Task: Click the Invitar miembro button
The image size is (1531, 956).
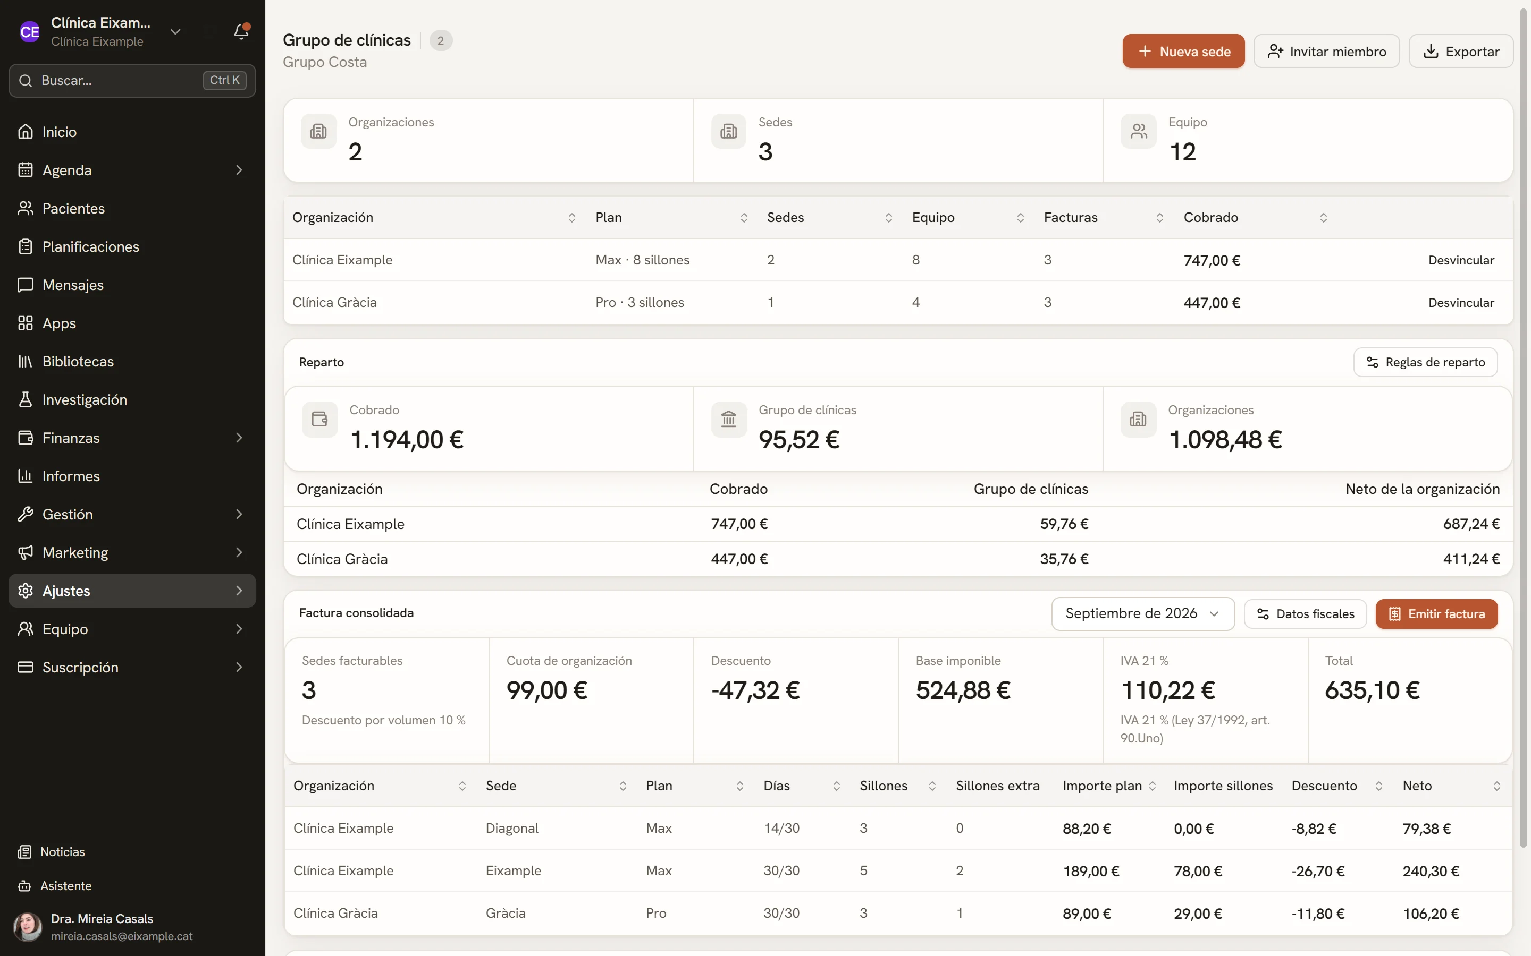Action: pyautogui.click(x=1327, y=51)
